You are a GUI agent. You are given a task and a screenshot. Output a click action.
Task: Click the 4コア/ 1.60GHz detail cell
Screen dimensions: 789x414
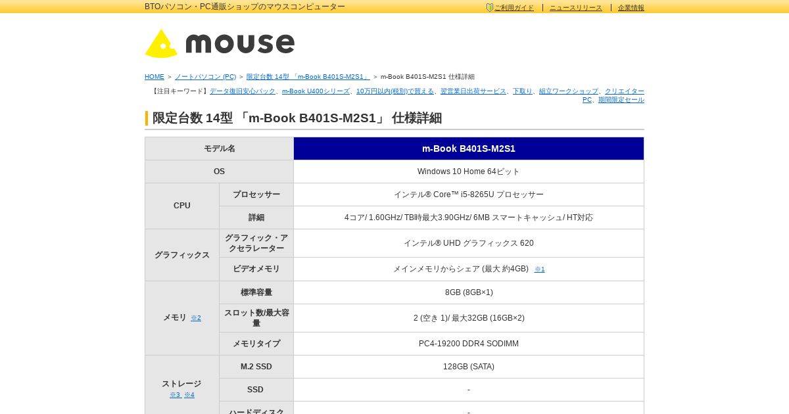tap(469, 218)
